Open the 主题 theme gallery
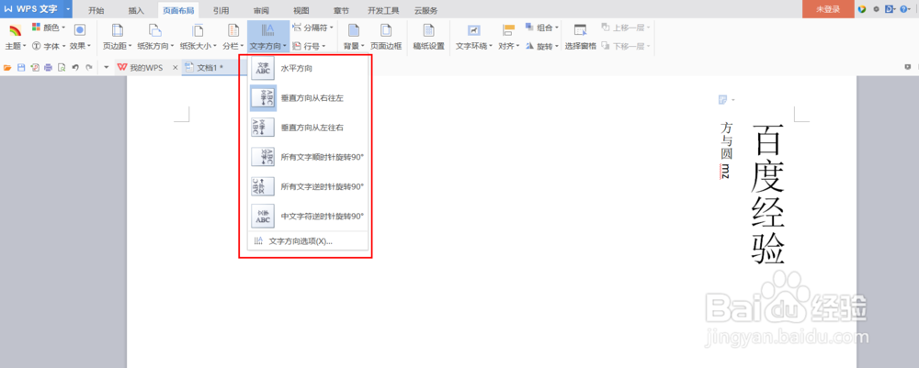919x368 pixels. click(16, 38)
